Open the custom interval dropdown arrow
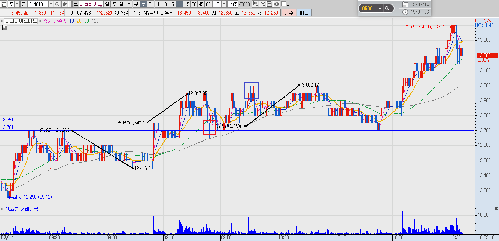Screen dimensions: 499x241 224,4
